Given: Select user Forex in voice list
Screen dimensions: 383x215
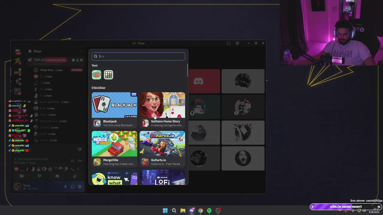Looking at the screenshot, I should (x=44, y=115).
